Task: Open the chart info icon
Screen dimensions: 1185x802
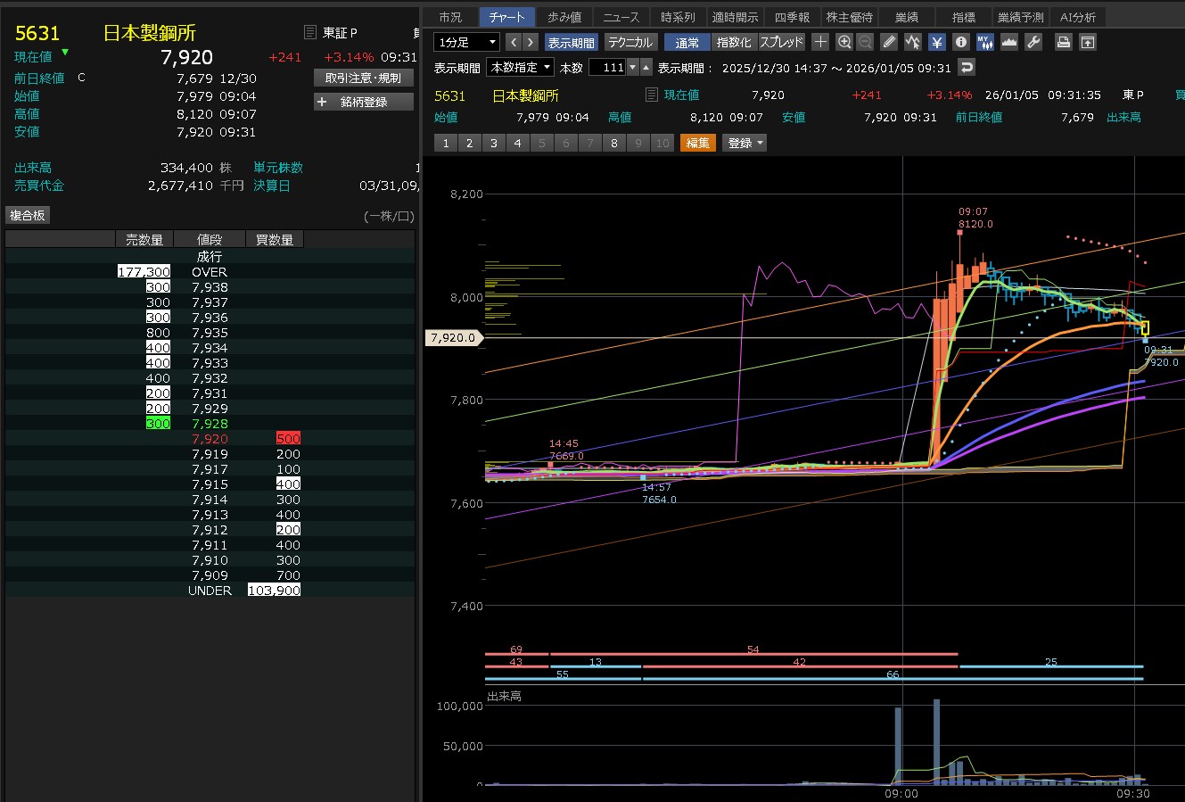Action: click(x=960, y=42)
